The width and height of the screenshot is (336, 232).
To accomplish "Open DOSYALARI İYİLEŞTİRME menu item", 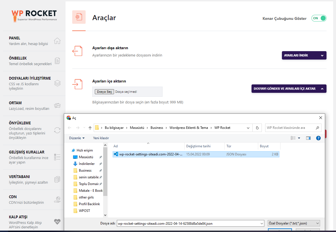I will click(x=34, y=83).
